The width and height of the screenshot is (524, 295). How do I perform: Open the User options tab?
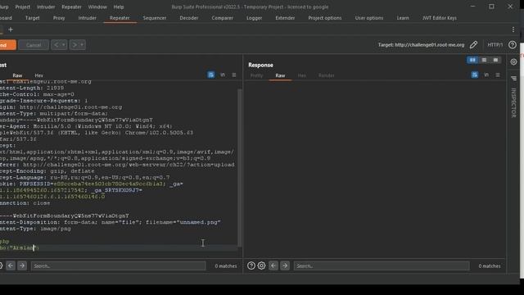click(369, 18)
